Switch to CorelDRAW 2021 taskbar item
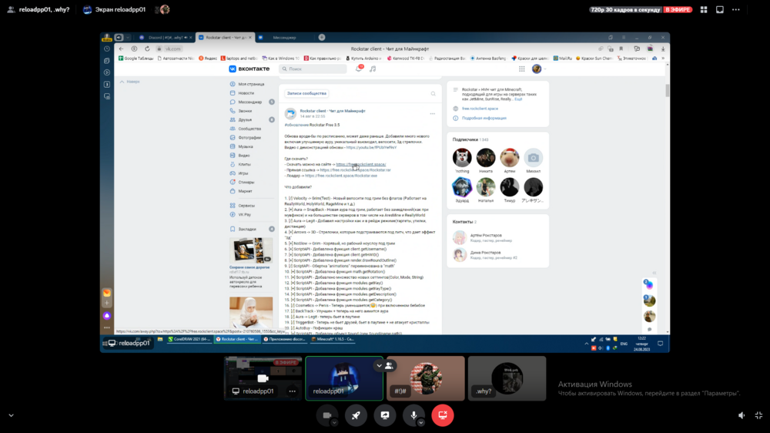 pos(189,339)
